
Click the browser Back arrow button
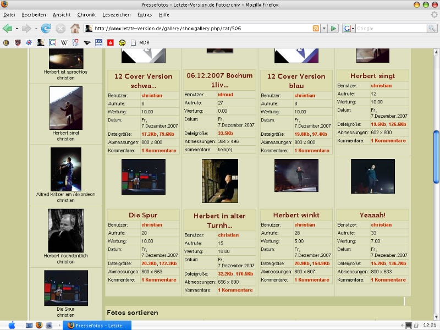pyautogui.click(x=8, y=28)
